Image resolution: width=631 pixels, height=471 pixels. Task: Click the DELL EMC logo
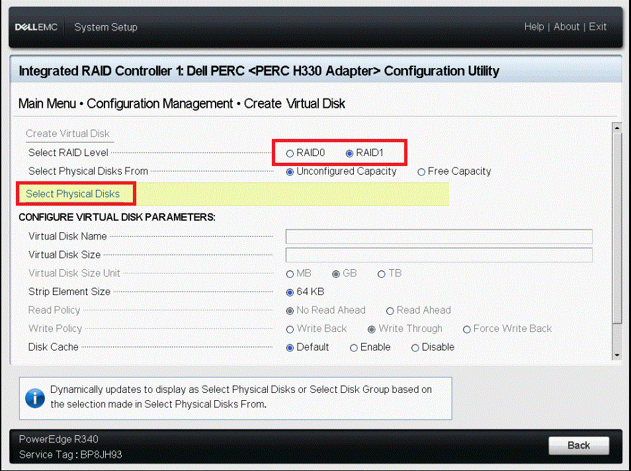pos(36,27)
